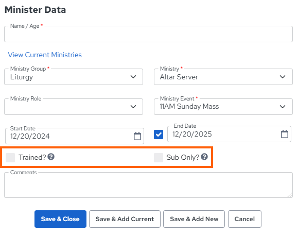Open the Ministry Event dropdown for 11AM Sunday Mass

pyautogui.click(x=223, y=107)
